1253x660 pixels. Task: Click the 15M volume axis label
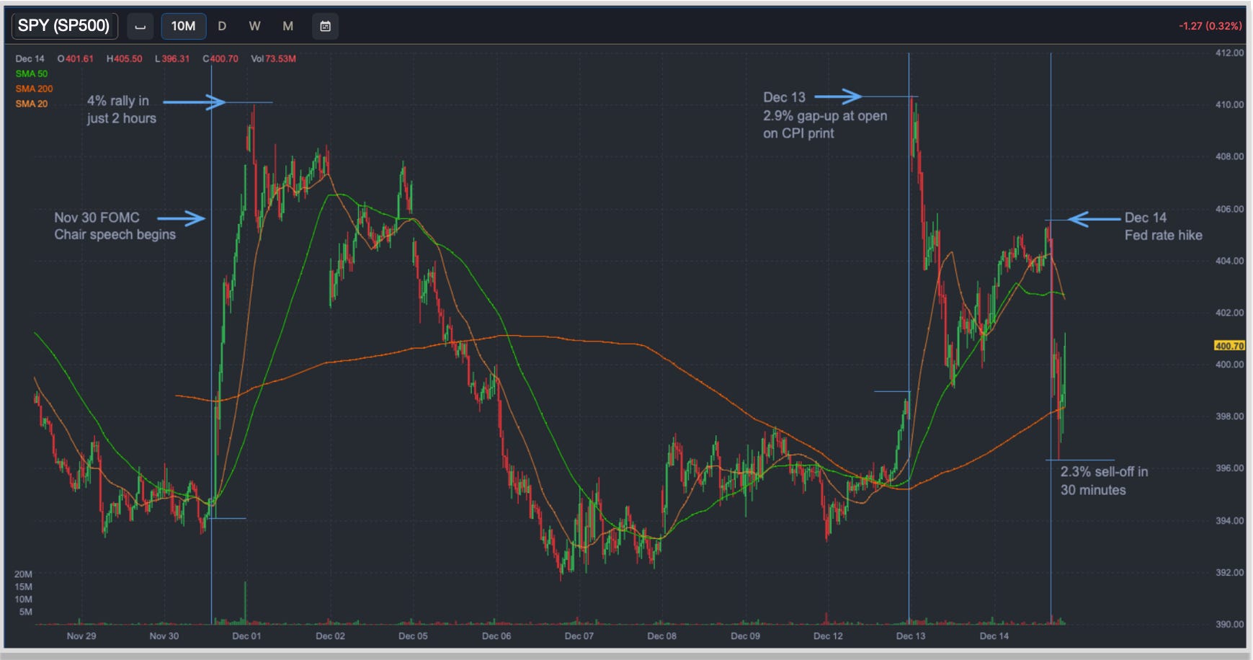coord(23,587)
